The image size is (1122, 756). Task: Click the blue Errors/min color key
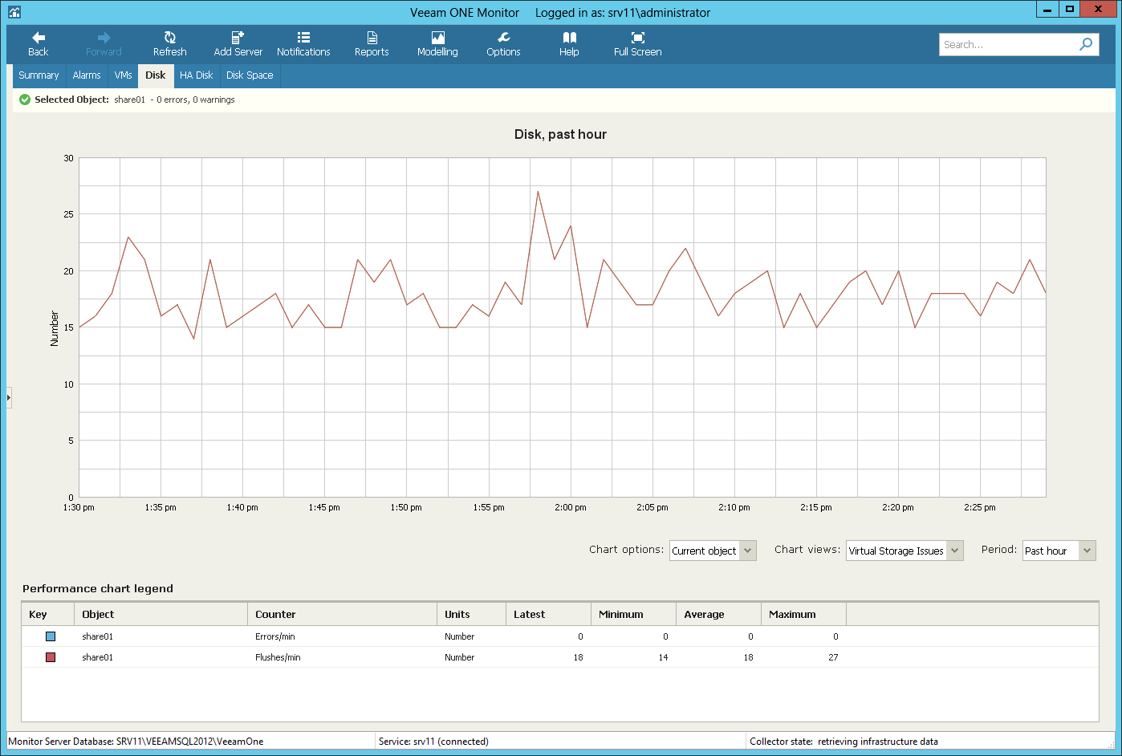pyautogui.click(x=51, y=636)
